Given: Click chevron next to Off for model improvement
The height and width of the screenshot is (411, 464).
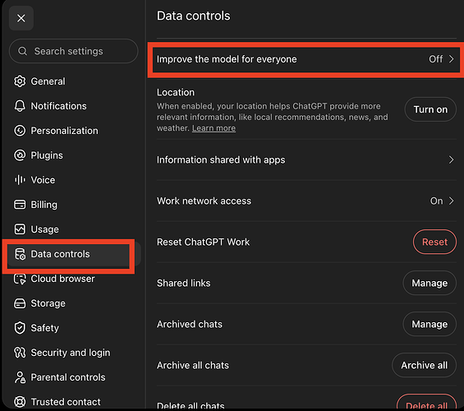Looking at the screenshot, I should tap(452, 59).
